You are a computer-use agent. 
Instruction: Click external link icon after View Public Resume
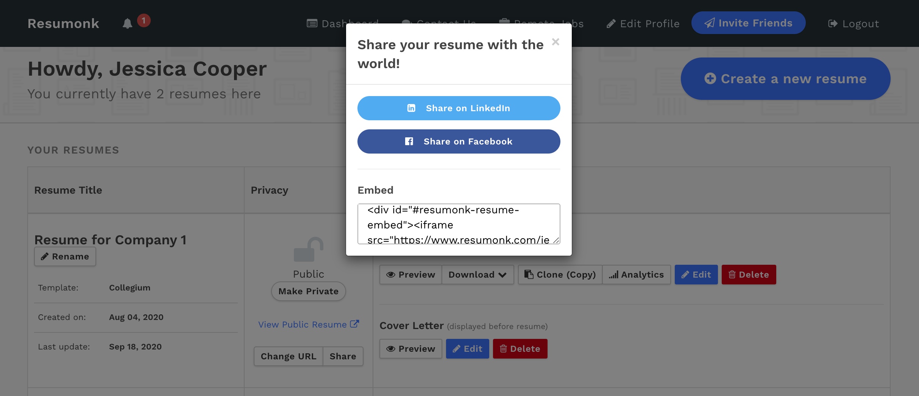(x=354, y=324)
